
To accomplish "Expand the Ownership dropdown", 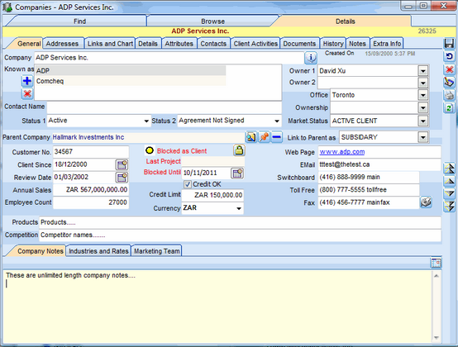I will tap(423, 107).
